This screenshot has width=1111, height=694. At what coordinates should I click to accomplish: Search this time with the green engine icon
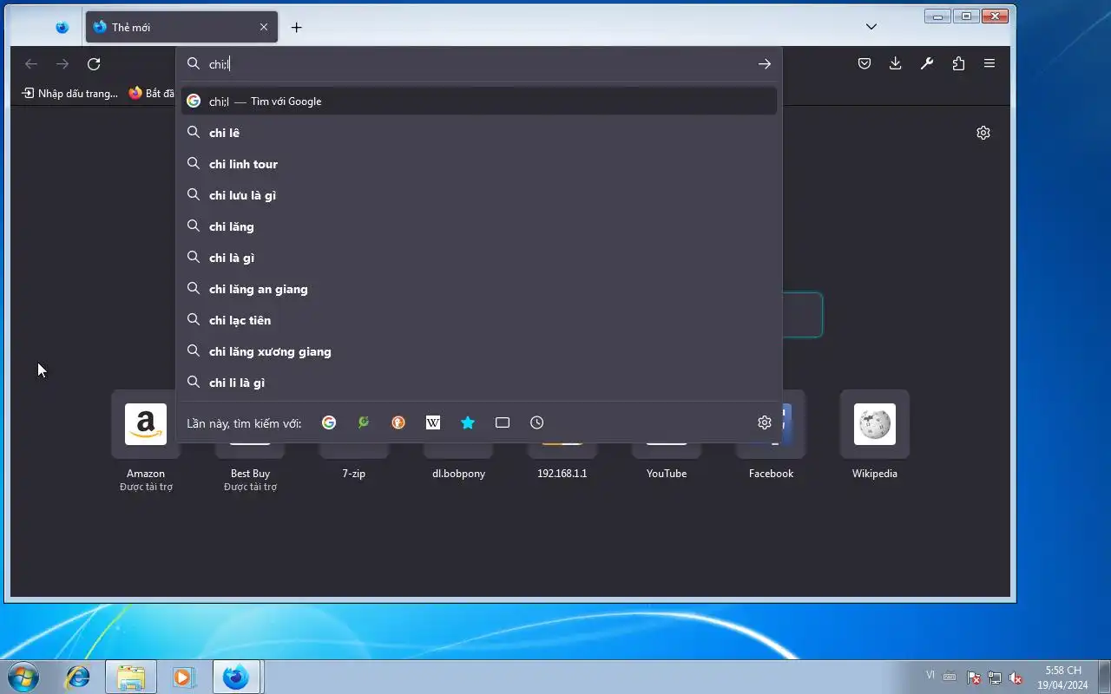click(364, 422)
